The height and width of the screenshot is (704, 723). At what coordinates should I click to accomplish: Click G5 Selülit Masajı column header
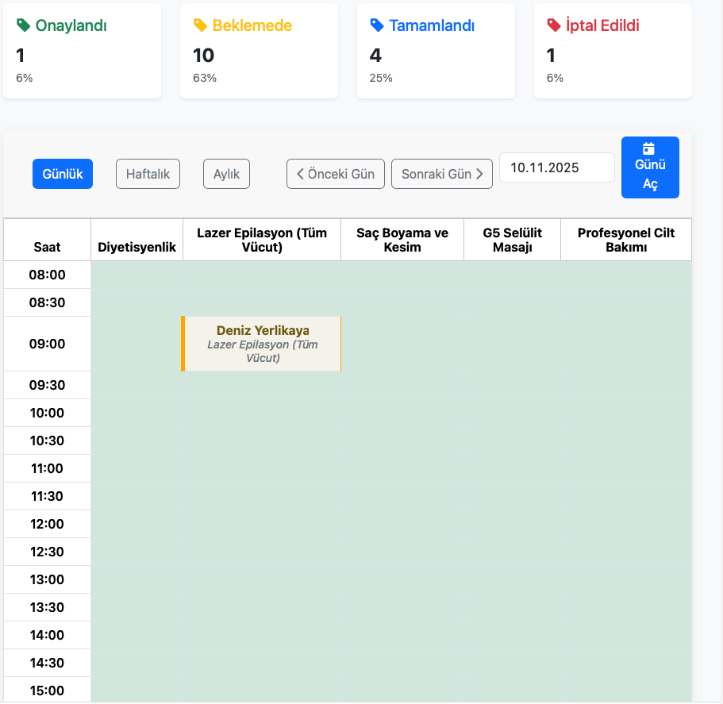[x=512, y=240]
